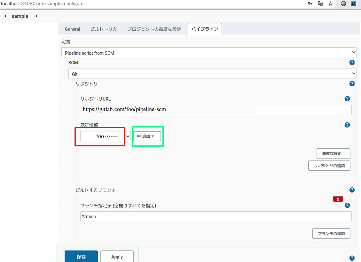Focus the ブランチ指定子 */main input field
The height and width of the screenshot is (262, 361).
[x=216, y=216]
